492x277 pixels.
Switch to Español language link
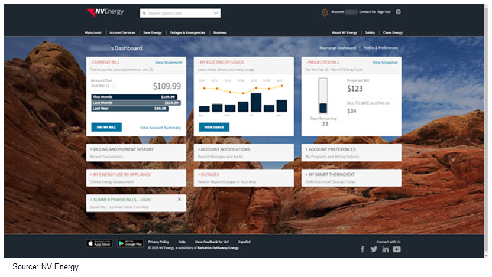[x=244, y=242]
